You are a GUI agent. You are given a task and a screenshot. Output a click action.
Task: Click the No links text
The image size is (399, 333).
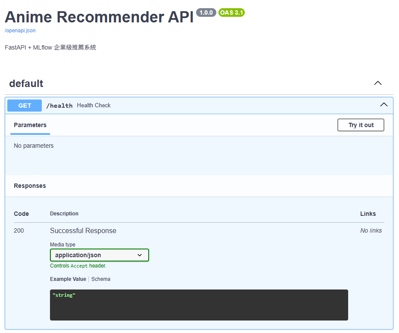point(371,231)
